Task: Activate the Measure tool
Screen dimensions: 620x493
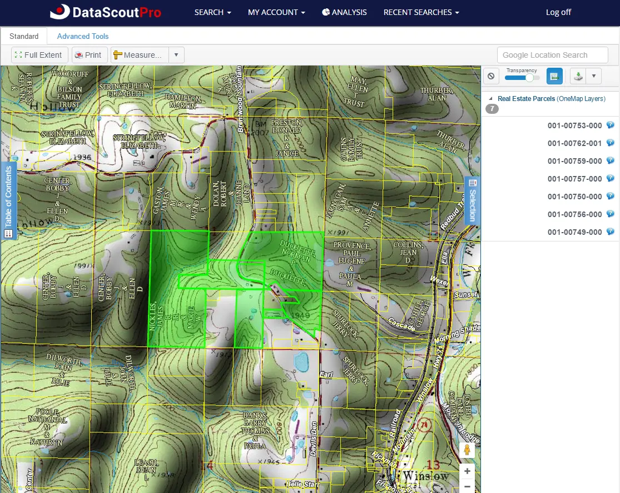Action: point(140,55)
